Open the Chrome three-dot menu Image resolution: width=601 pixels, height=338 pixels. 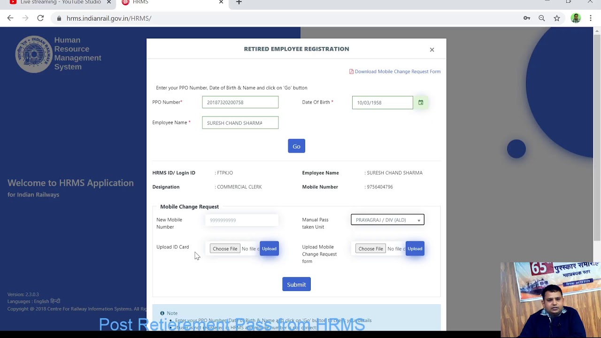coord(591,18)
